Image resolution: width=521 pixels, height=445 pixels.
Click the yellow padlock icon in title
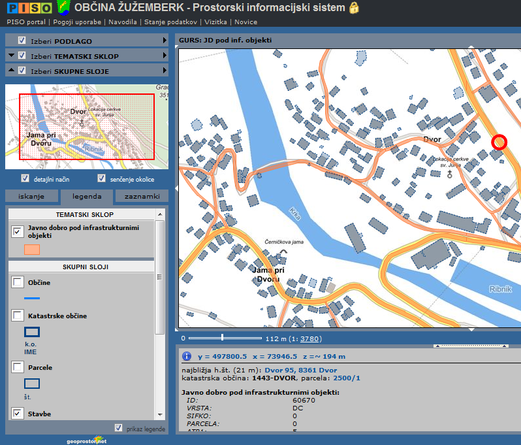354,8
